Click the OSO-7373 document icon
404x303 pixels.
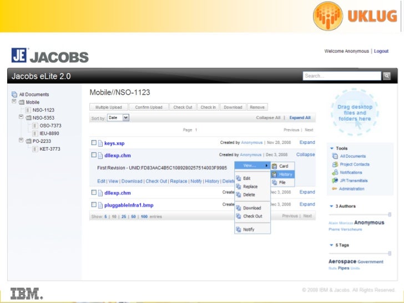tap(35, 126)
